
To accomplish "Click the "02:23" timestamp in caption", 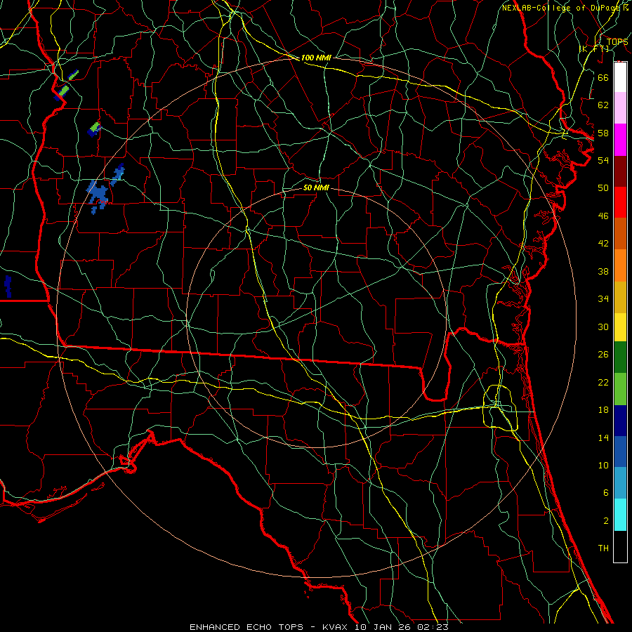I will [434, 627].
